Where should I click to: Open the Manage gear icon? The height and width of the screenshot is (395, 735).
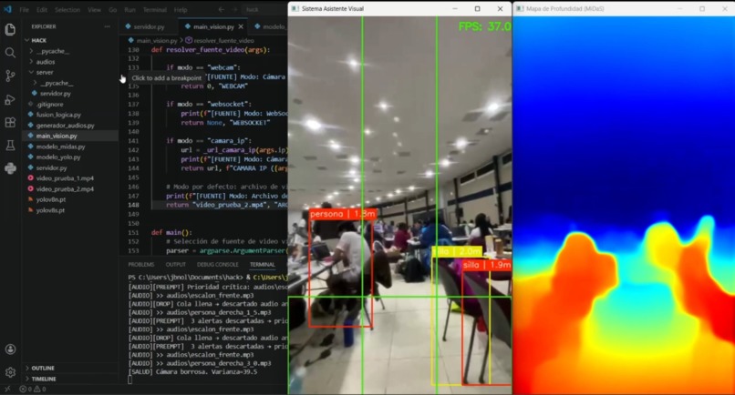[10, 372]
